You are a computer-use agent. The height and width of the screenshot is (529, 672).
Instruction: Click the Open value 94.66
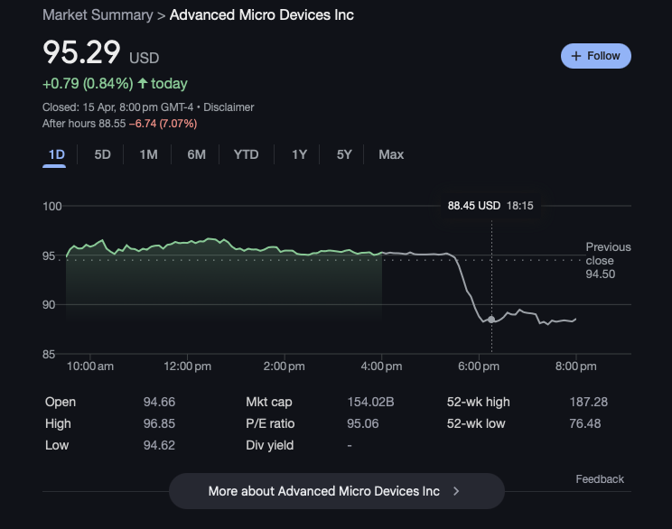click(x=159, y=402)
